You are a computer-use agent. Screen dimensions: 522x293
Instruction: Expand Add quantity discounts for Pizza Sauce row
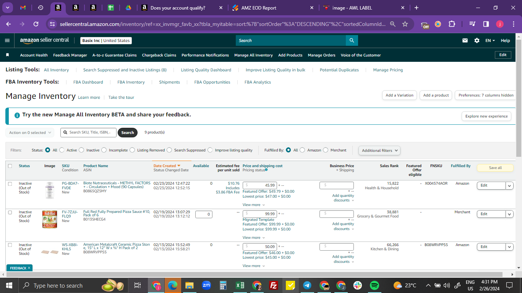[x=343, y=226]
